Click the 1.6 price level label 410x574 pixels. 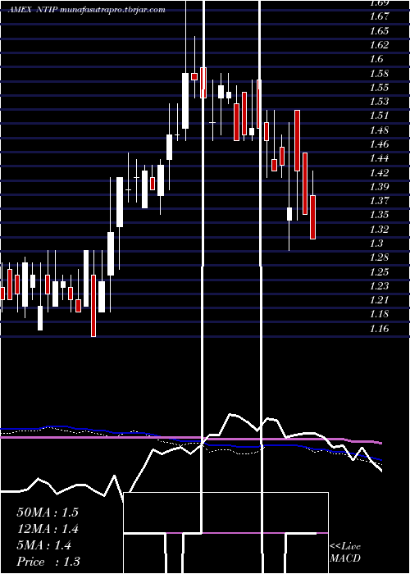377,59
